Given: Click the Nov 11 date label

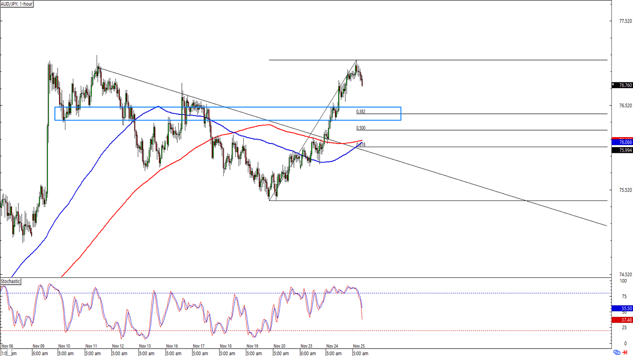Looking at the screenshot, I should pos(92,347).
